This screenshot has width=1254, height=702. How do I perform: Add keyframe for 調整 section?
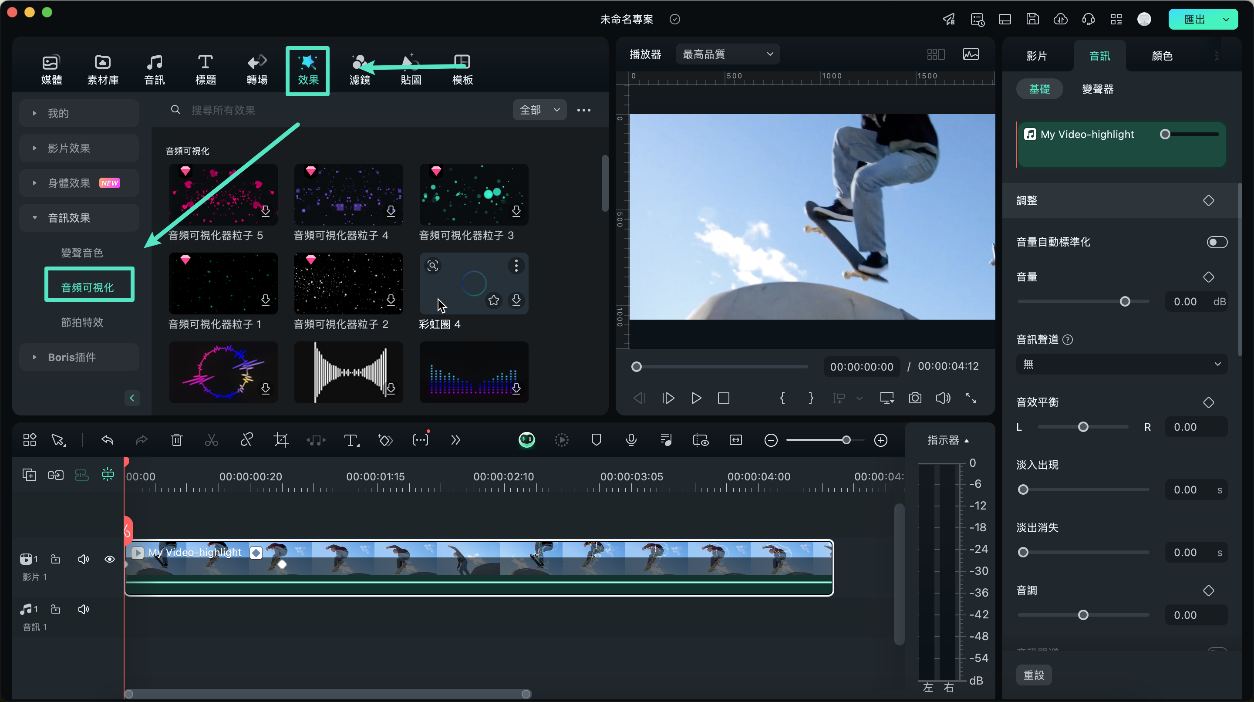coord(1208,201)
